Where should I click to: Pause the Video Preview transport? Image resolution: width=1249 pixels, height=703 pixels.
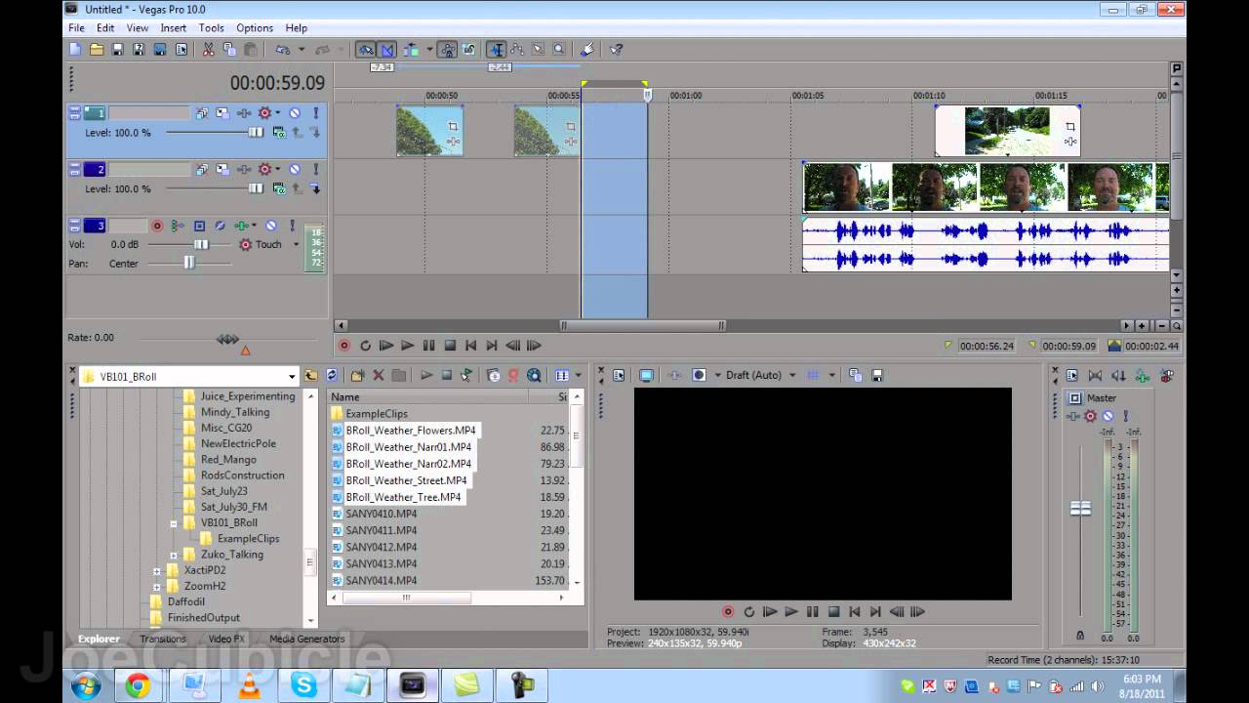point(813,612)
